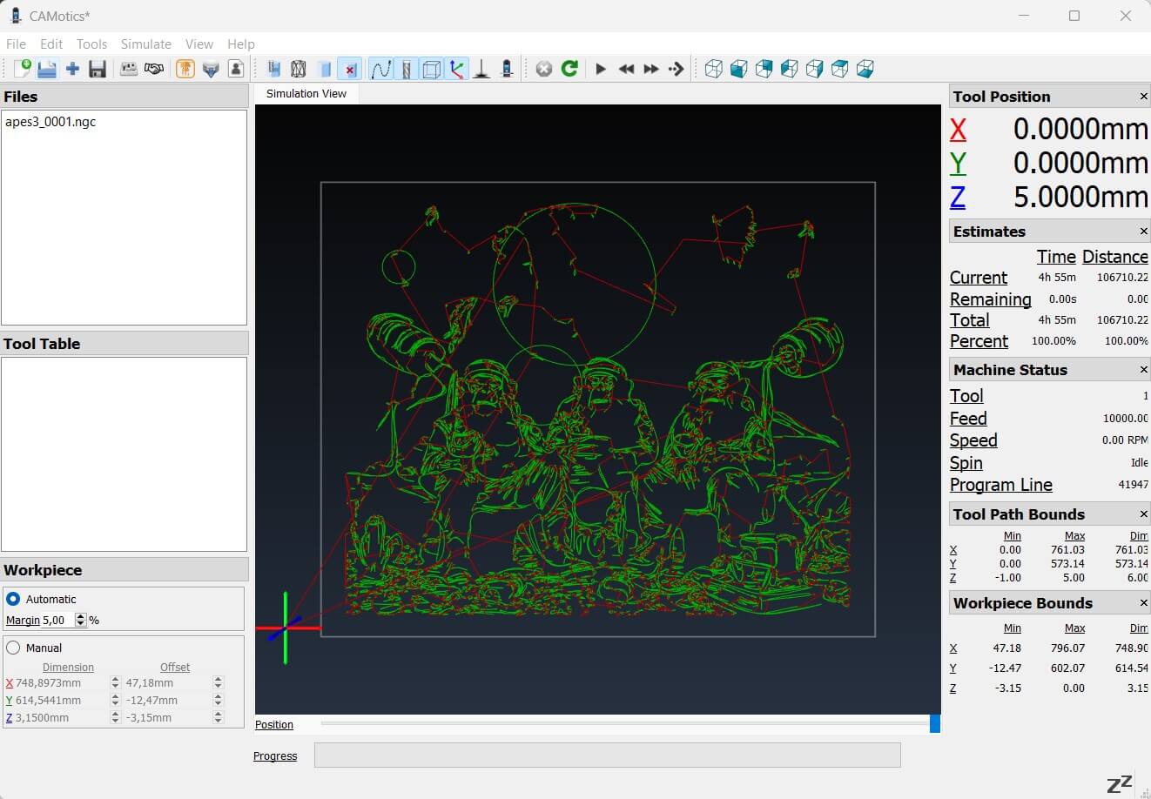Open the Simulate menu

click(x=145, y=44)
